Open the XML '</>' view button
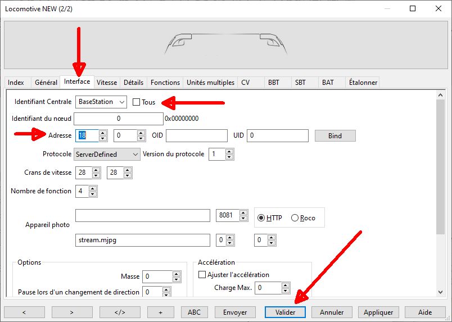The height and width of the screenshot is (322, 452). 120,312
